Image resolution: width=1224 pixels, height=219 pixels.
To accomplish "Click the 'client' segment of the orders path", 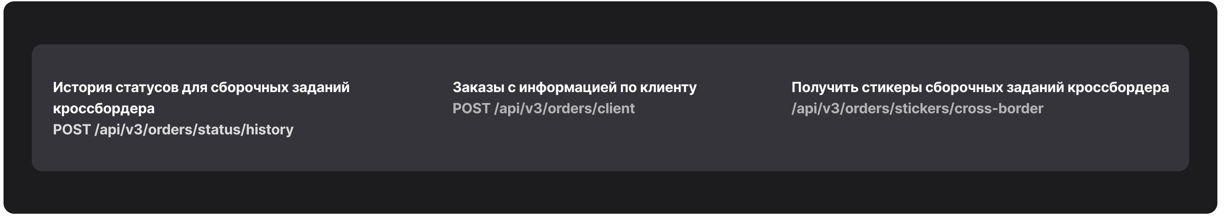I will (616, 108).
